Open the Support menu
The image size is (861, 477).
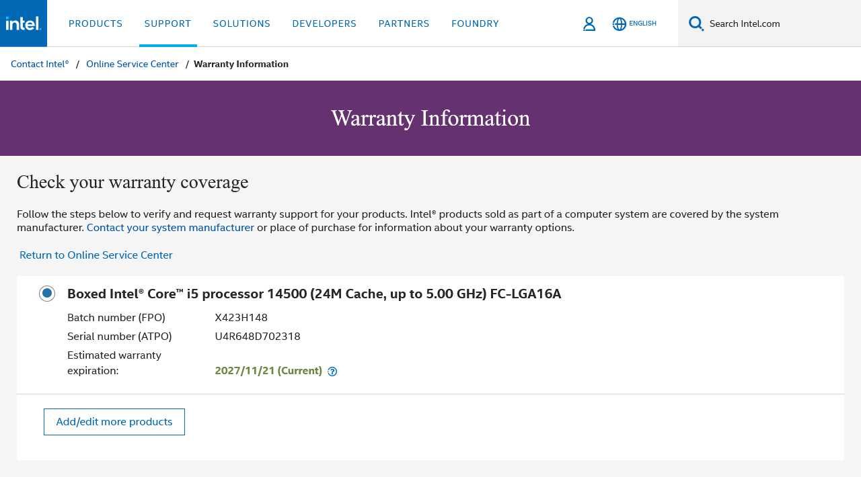[168, 24]
